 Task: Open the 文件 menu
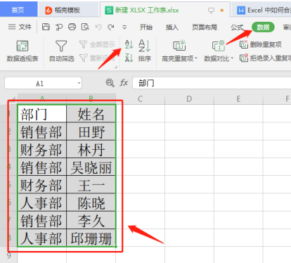pos(20,27)
